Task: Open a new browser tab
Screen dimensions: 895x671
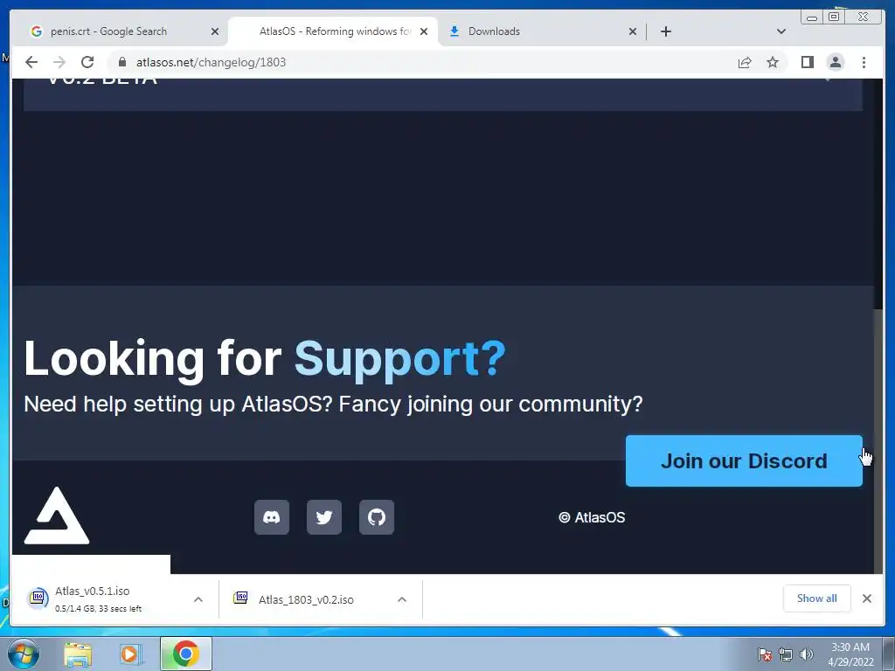Action: (665, 31)
